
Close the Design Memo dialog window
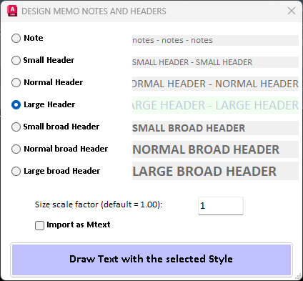(292, 11)
